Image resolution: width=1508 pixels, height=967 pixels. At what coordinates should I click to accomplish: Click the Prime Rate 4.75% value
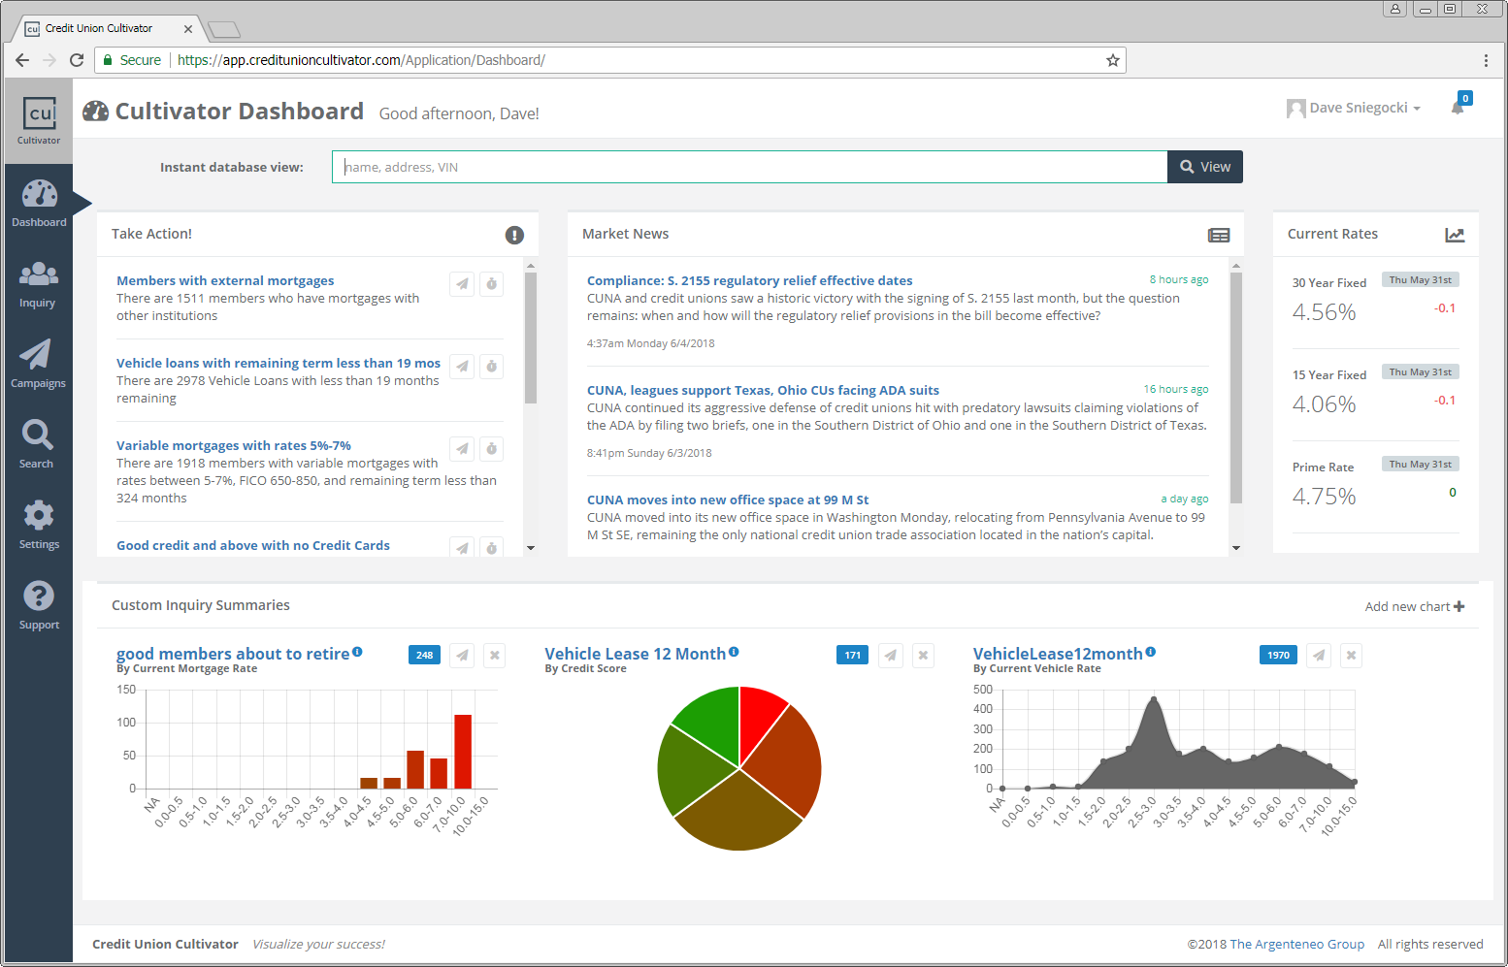pos(1325,497)
